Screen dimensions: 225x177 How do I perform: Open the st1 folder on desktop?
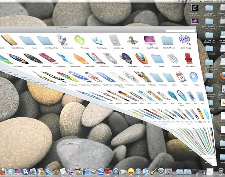(x=209, y=76)
